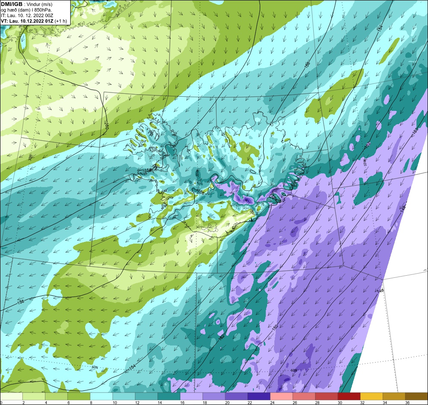
Task: Select the legend scale number '30'
Action: (340, 402)
